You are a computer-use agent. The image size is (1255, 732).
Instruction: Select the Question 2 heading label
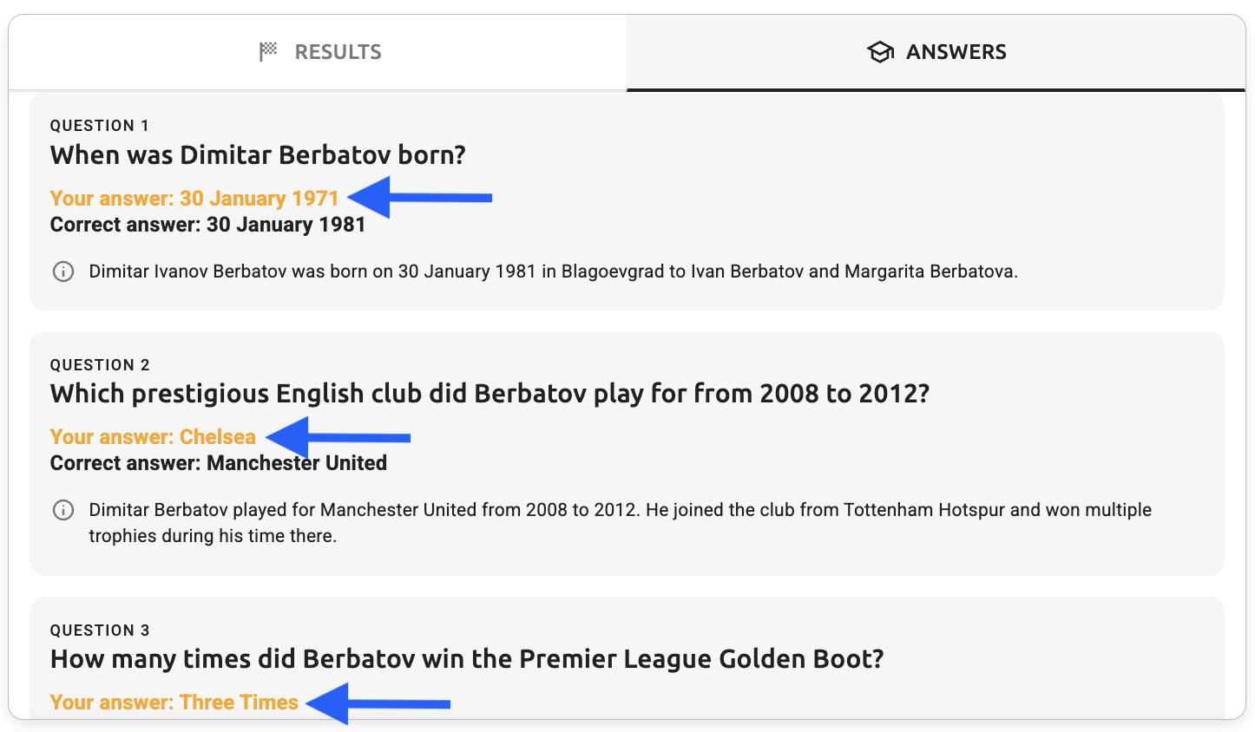click(100, 365)
